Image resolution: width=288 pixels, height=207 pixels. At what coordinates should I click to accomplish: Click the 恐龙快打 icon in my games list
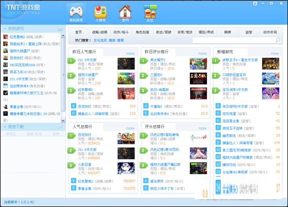point(6,58)
